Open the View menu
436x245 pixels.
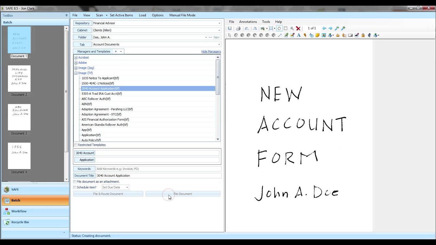pos(87,15)
